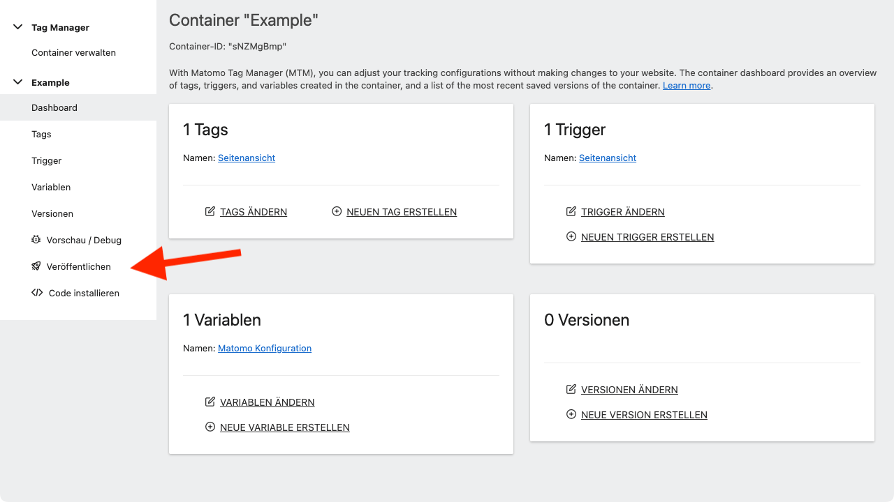Open the Seitenansicht link in the Tags card
Image resolution: width=894 pixels, height=502 pixels.
[x=247, y=158]
